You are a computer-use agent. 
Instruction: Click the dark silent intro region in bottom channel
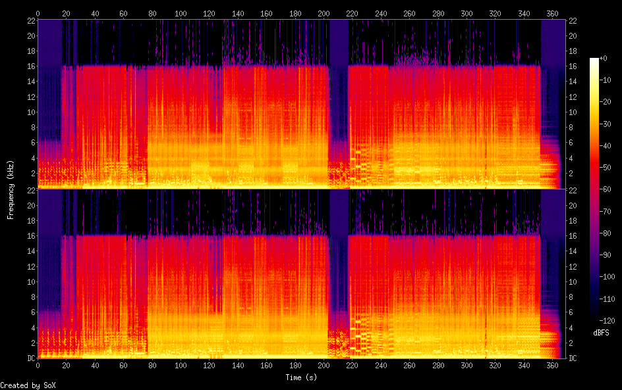(x=49, y=263)
